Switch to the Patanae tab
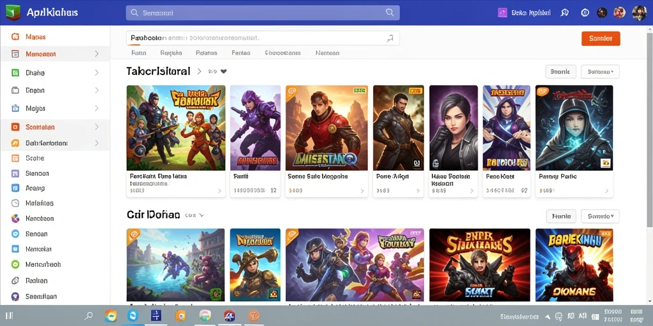The width and height of the screenshot is (653, 326). 207,53
